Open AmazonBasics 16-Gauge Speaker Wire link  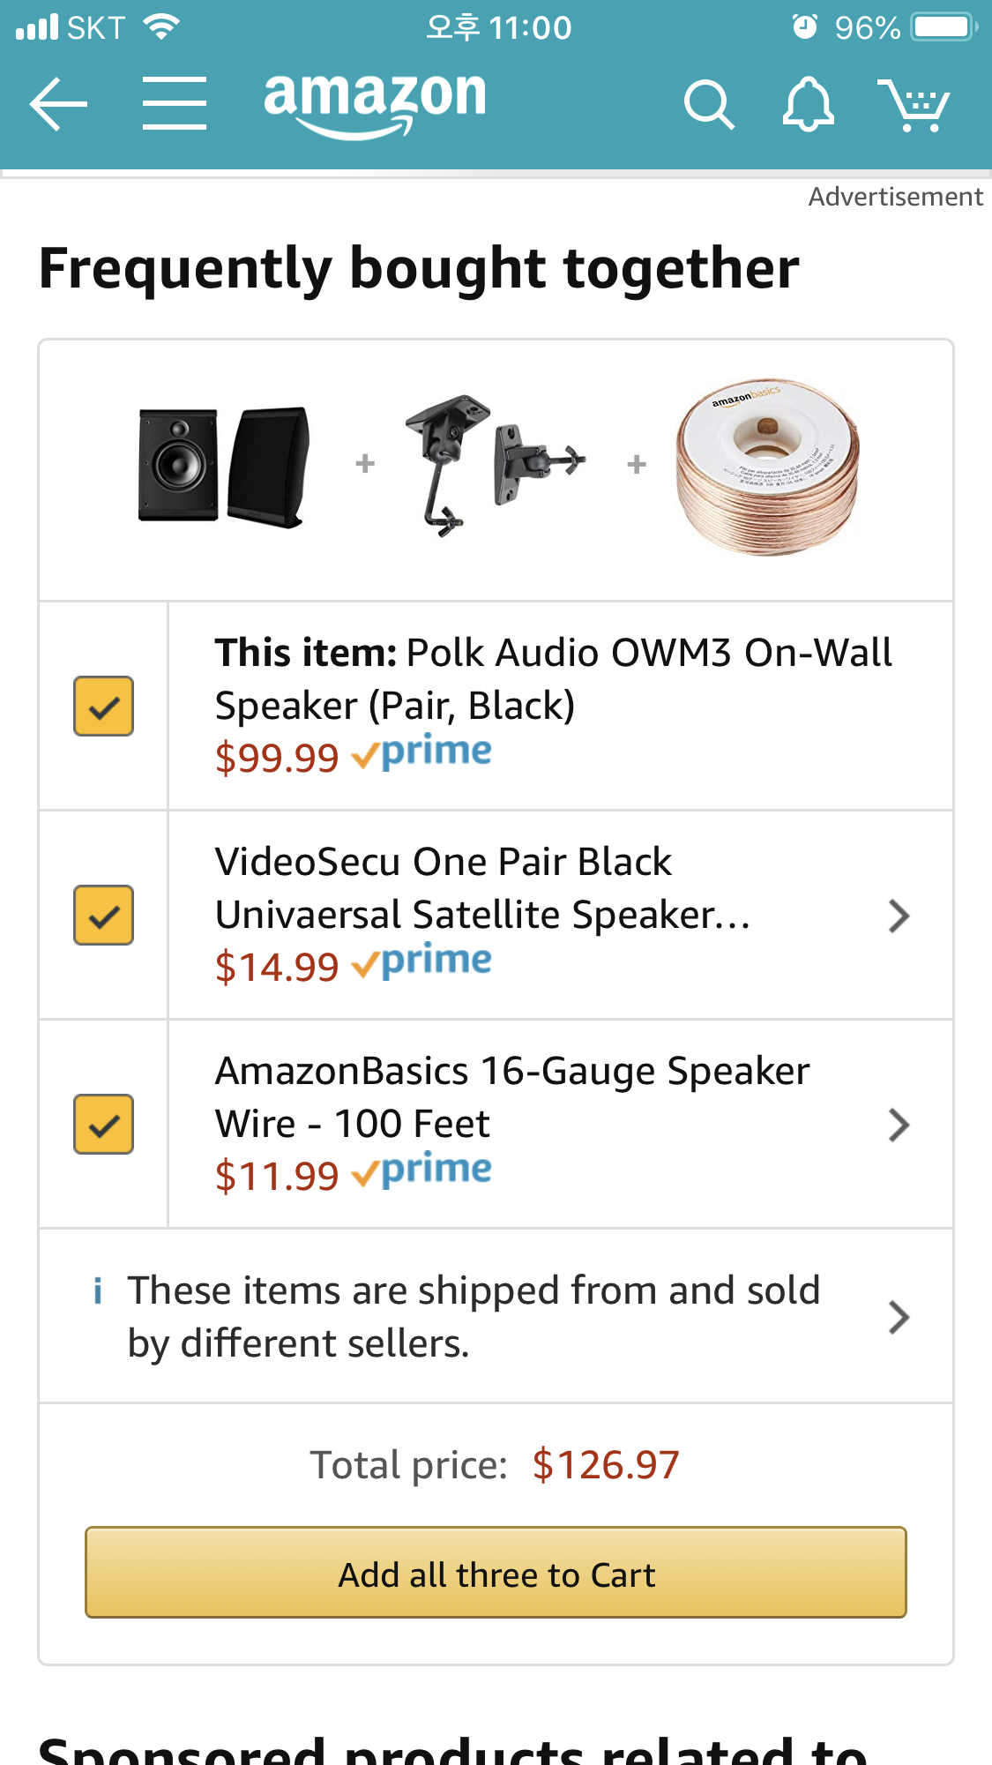coord(511,1097)
